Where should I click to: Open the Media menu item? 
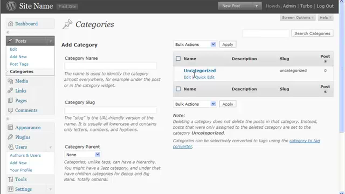pos(22,81)
